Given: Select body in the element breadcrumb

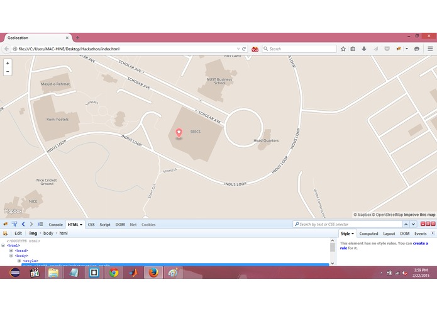Looking at the screenshot, I should tap(48, 233).
